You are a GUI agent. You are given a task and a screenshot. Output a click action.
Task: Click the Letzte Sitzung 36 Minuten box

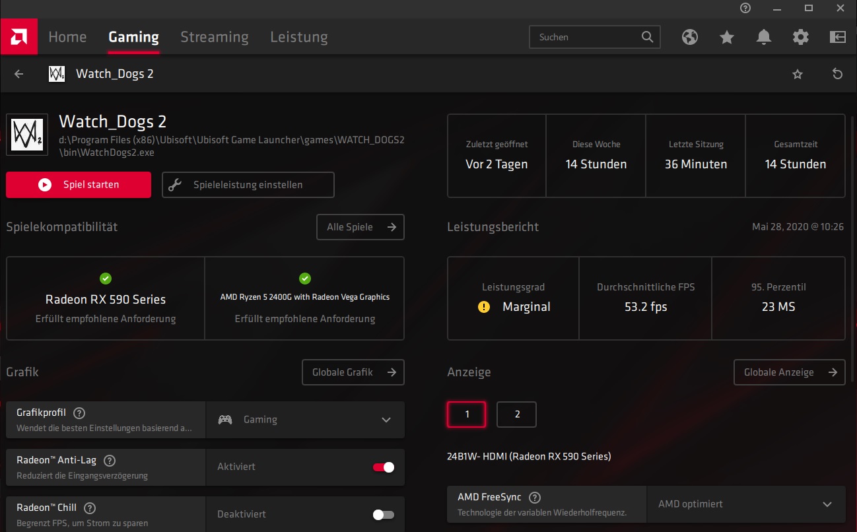click(x=696, y=156)
